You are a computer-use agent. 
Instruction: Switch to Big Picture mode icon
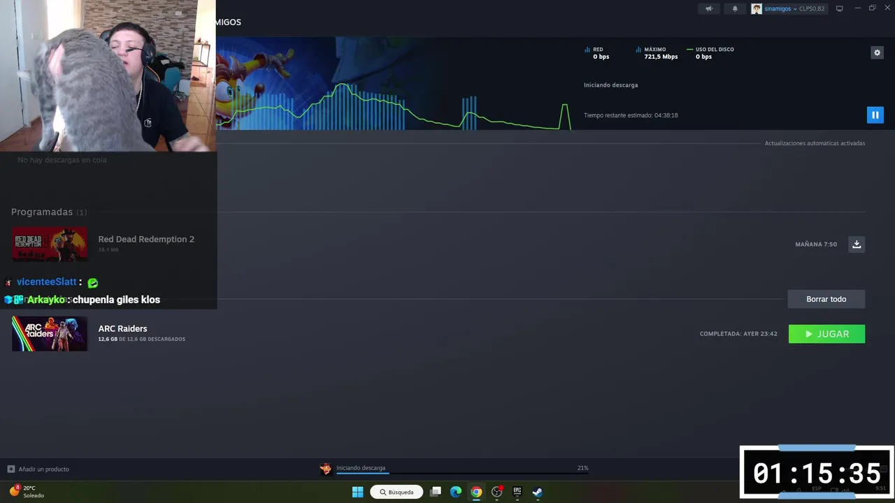840,8
